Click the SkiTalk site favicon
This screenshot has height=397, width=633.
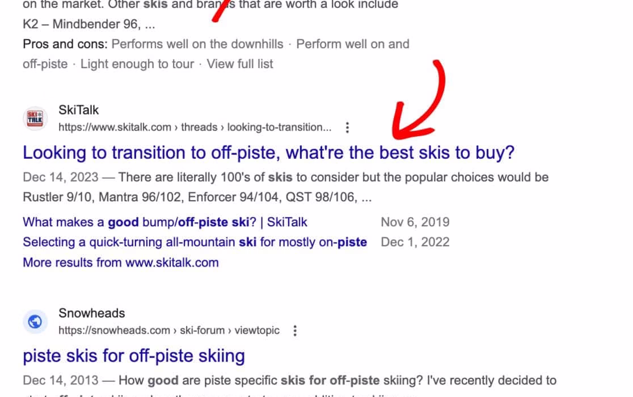(35, 118)
